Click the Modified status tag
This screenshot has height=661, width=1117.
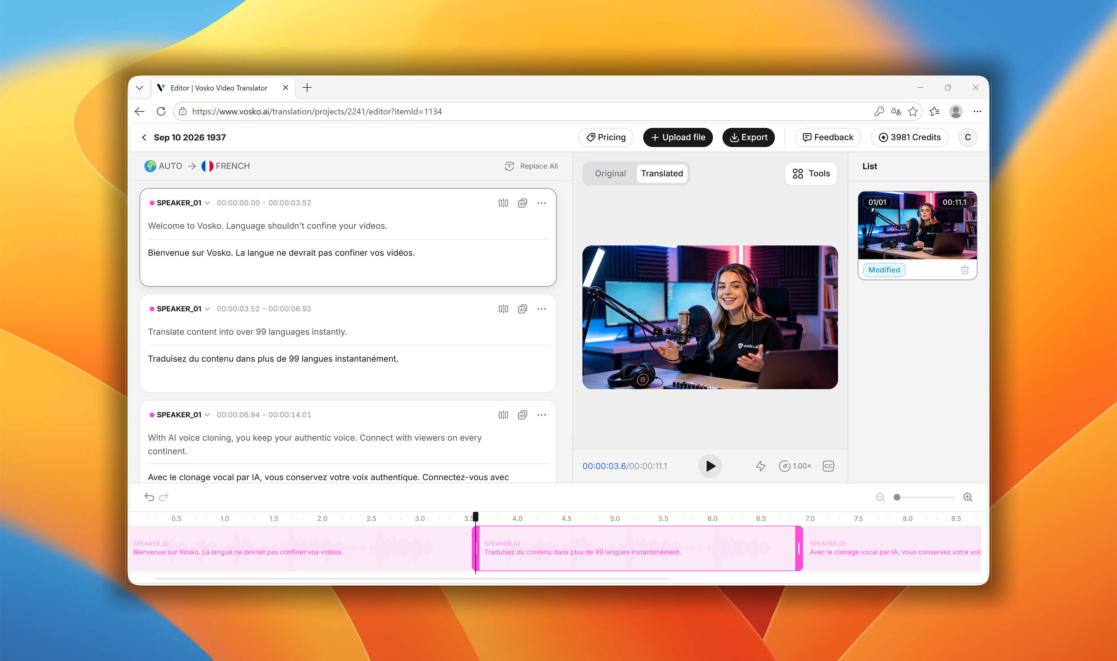(884, 270)
